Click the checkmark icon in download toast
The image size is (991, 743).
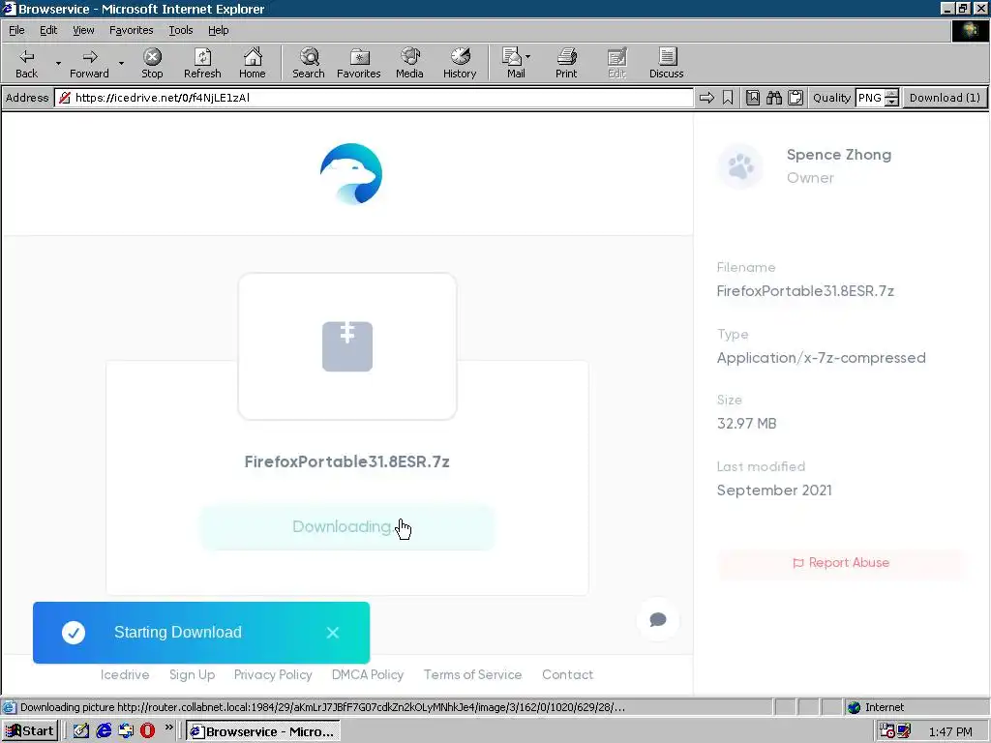tap(74, 633)
